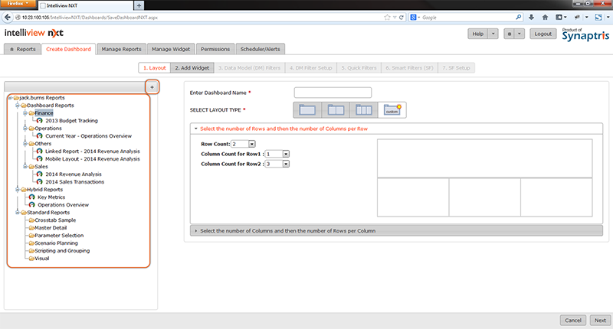
Task: Click the browser URL address bar
Action: click(x=198, y=17)
